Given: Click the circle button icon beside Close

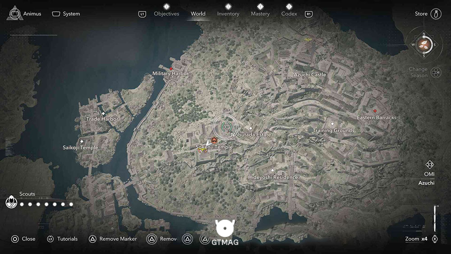Looking at the screenshot, I should click(15, 239).
